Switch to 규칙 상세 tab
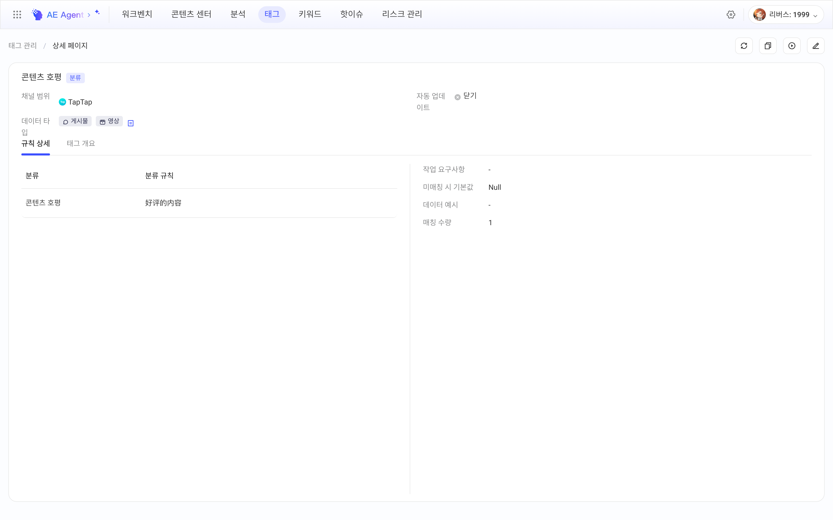Screen dimensions: 833x520 (x=35, y=144)
